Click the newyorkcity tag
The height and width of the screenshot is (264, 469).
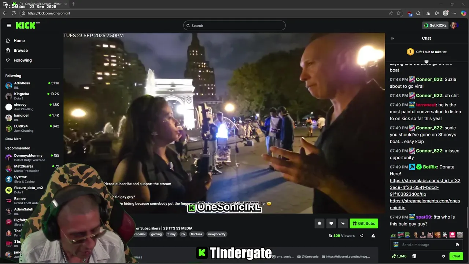click(x=217, y=234)
